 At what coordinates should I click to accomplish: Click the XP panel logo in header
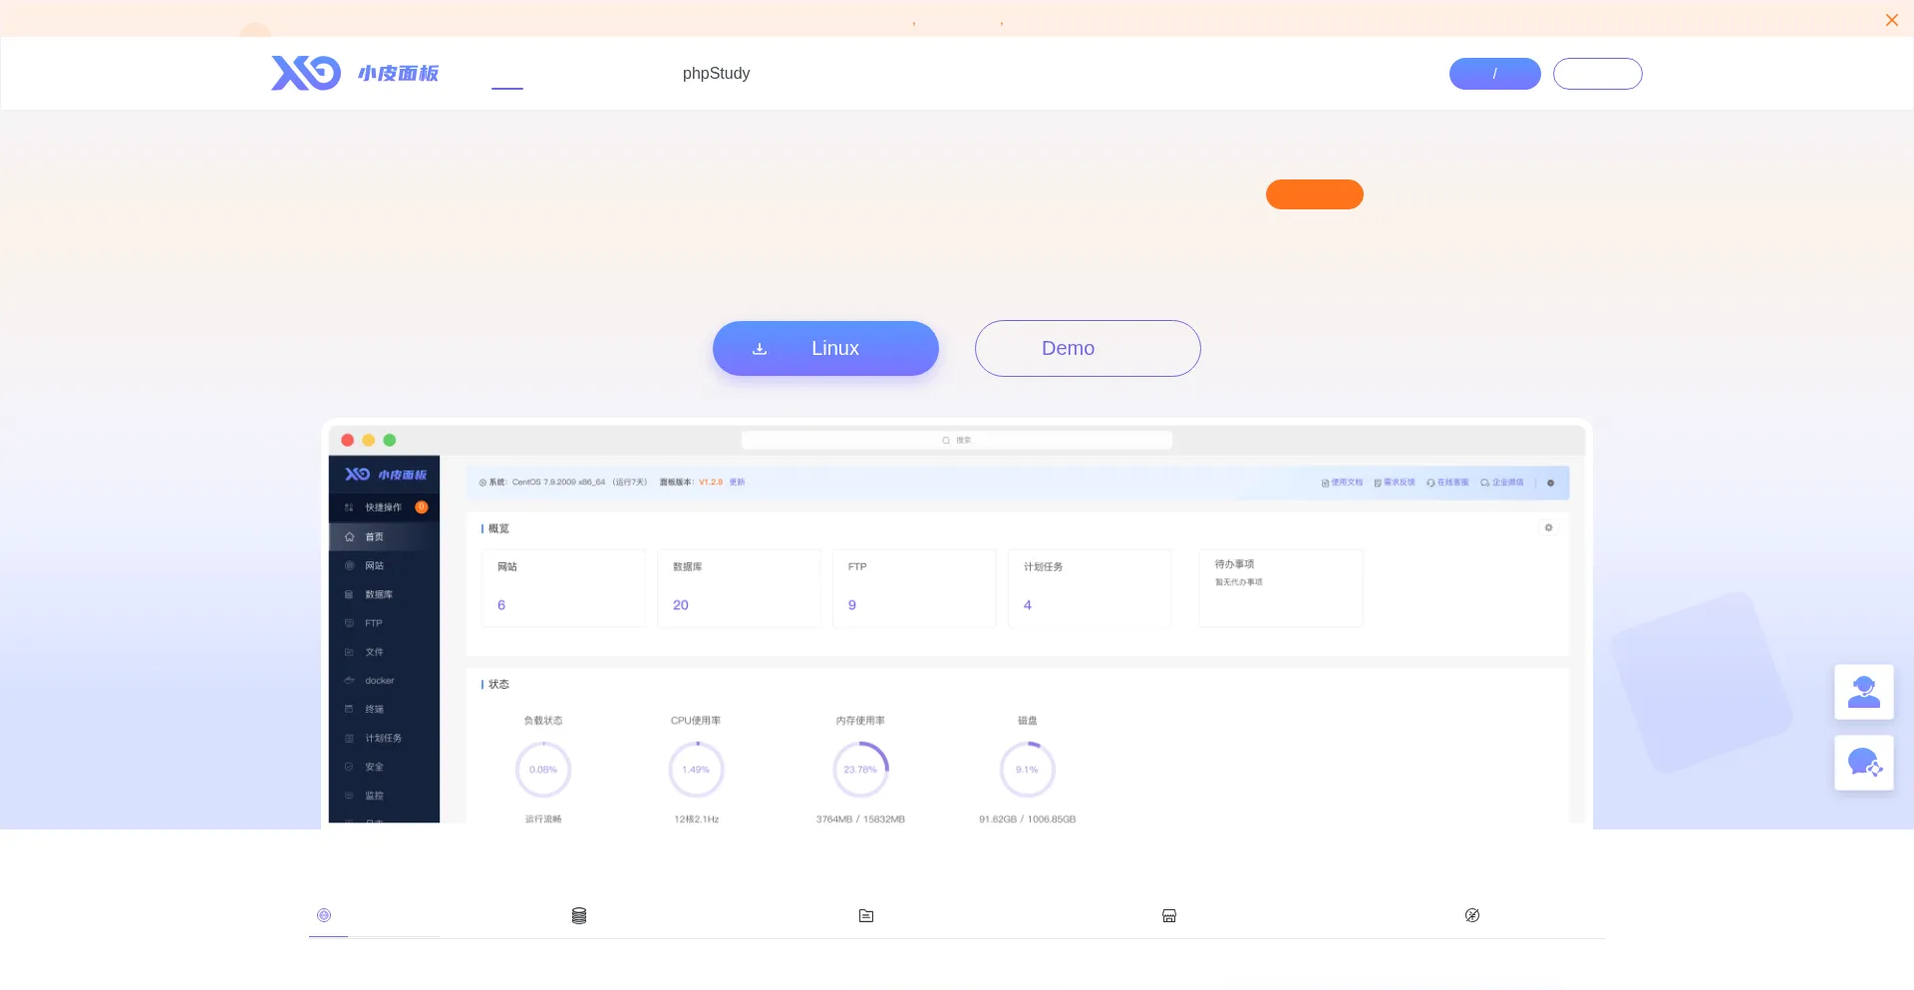pos(355,73)
